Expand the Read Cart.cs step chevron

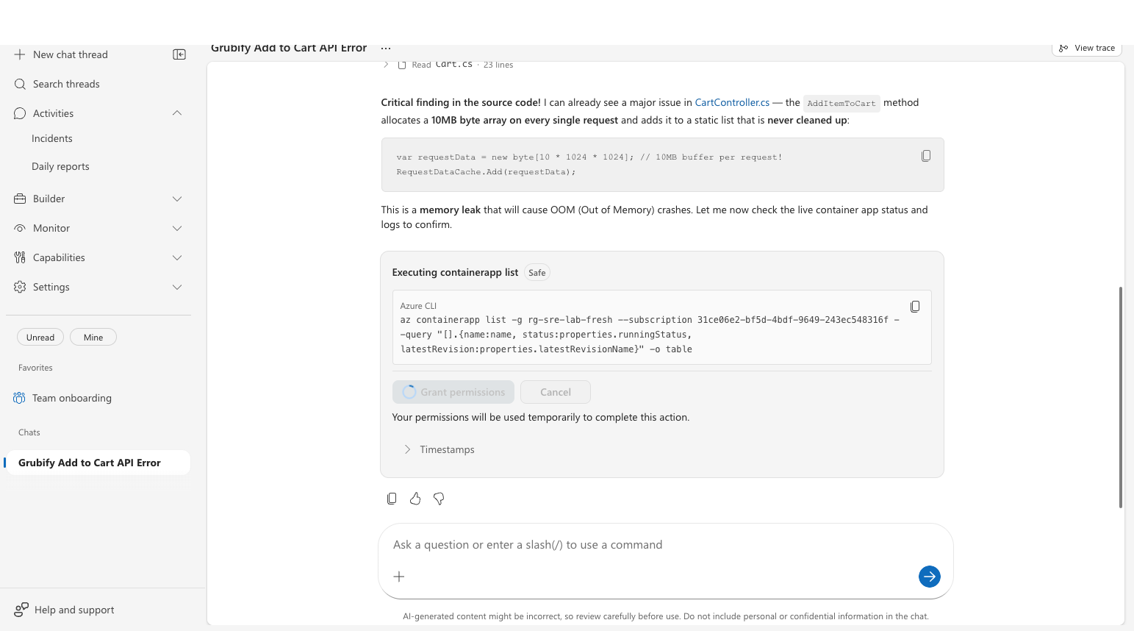pos(386,65)
